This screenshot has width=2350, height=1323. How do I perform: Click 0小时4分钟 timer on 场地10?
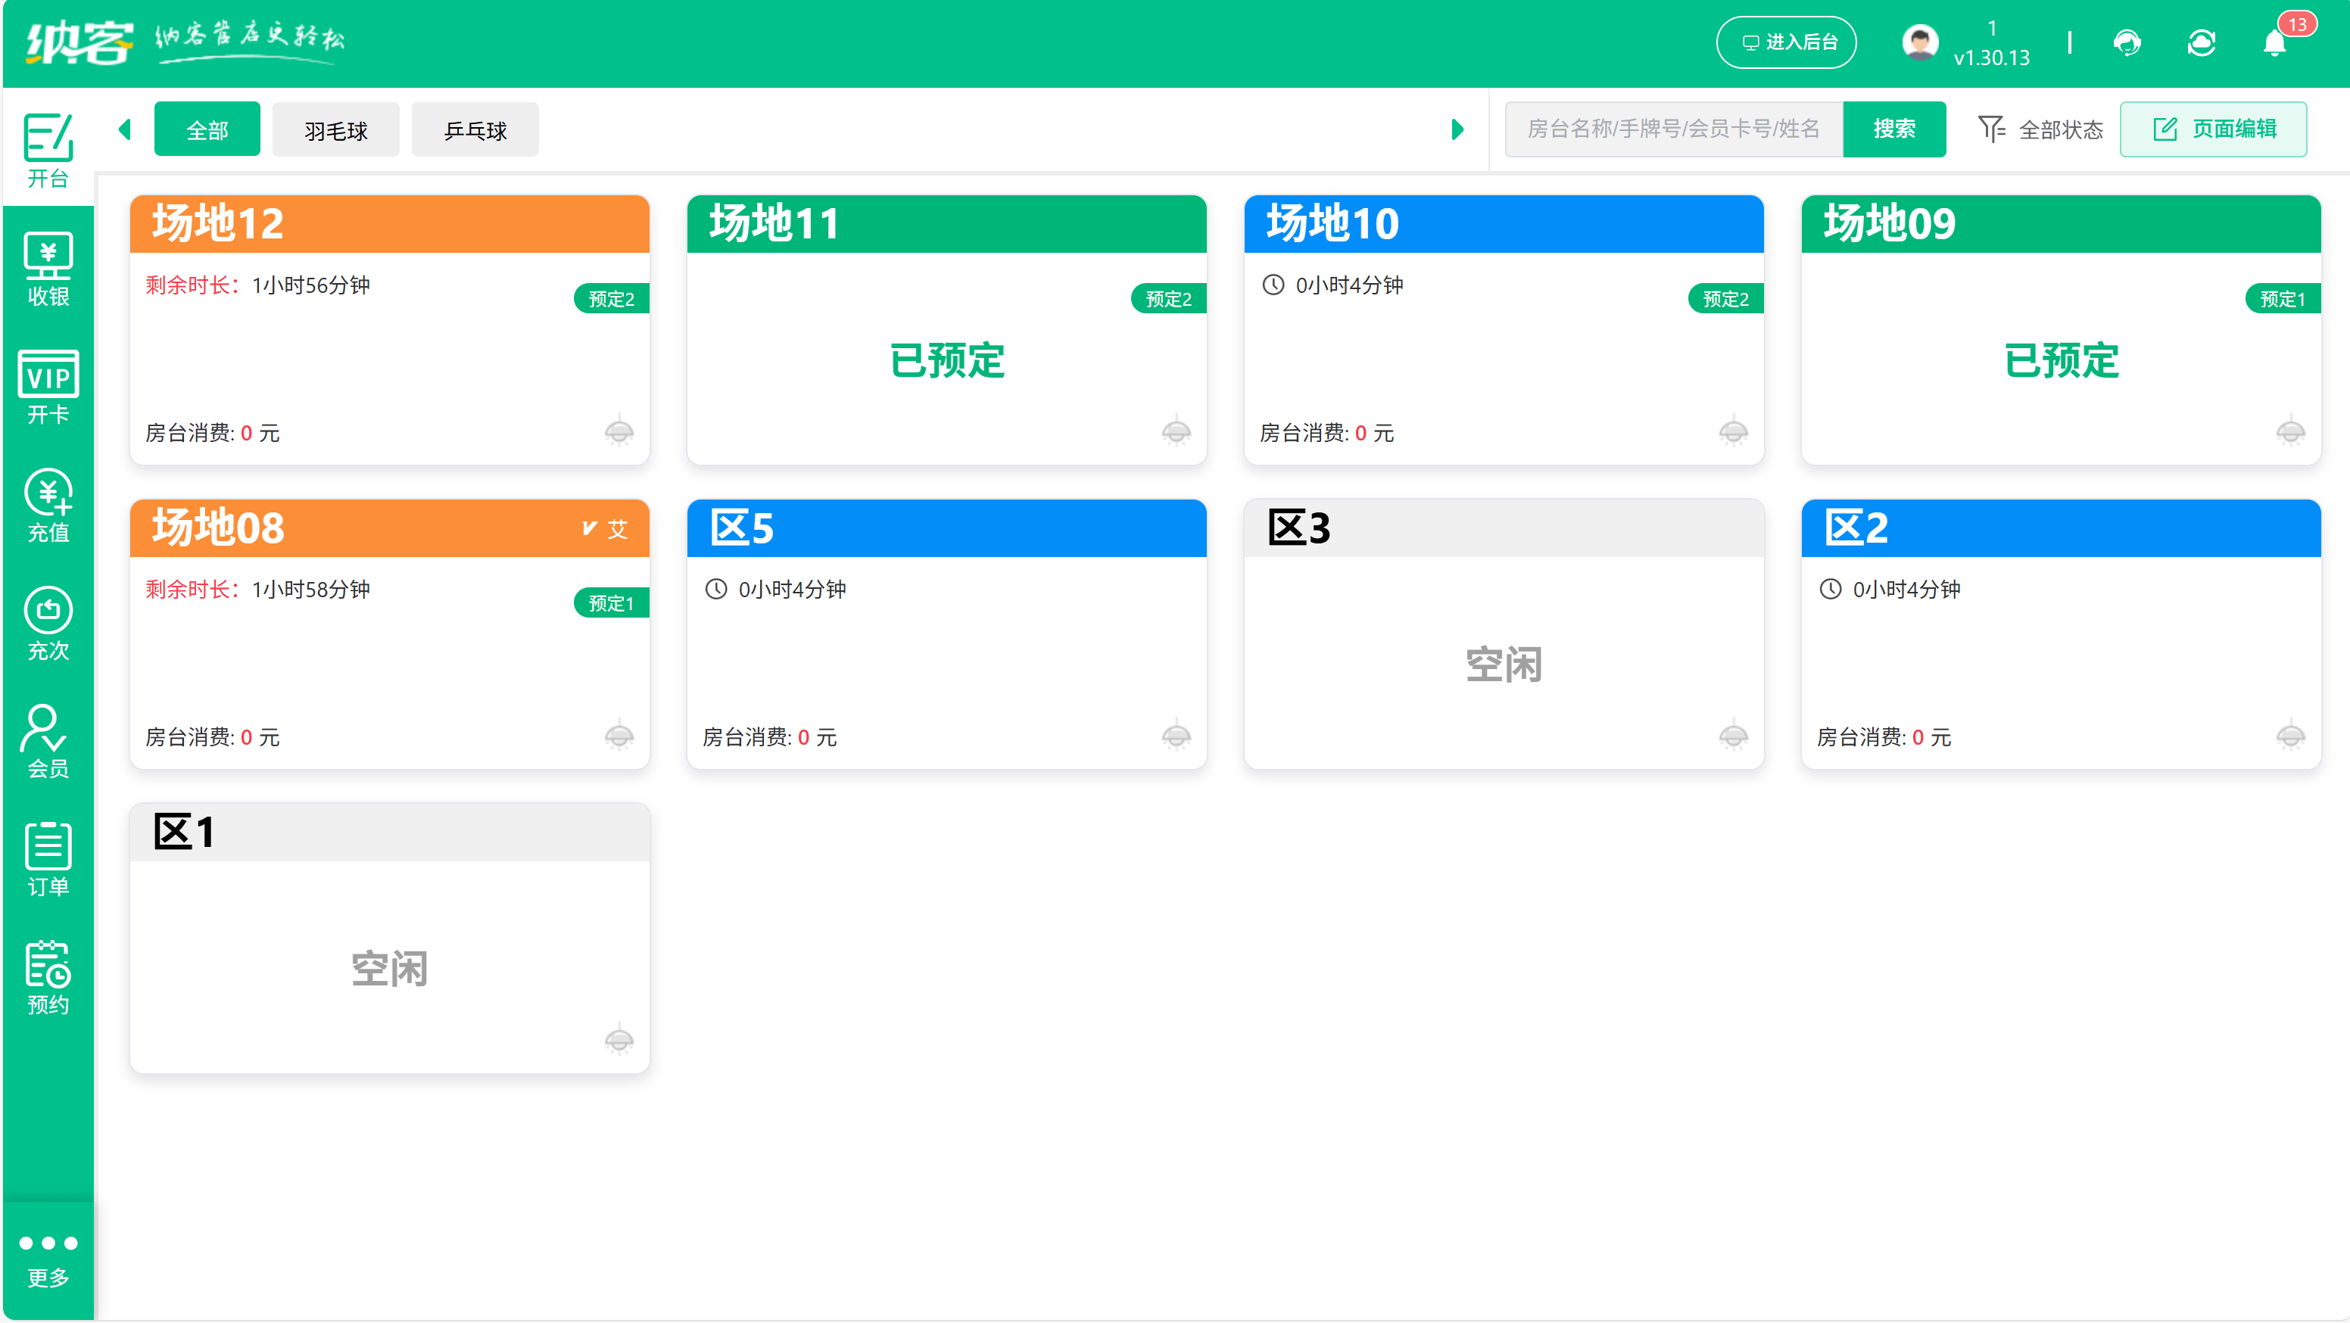[1332, 285]
